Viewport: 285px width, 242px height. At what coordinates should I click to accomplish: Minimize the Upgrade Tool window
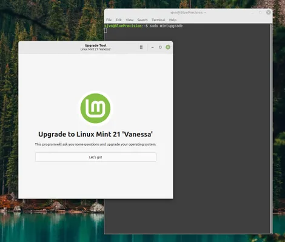point(153,47)
